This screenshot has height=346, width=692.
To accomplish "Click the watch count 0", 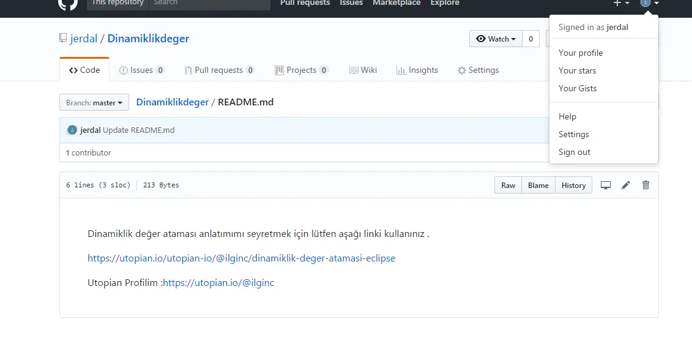I will 530,39.
